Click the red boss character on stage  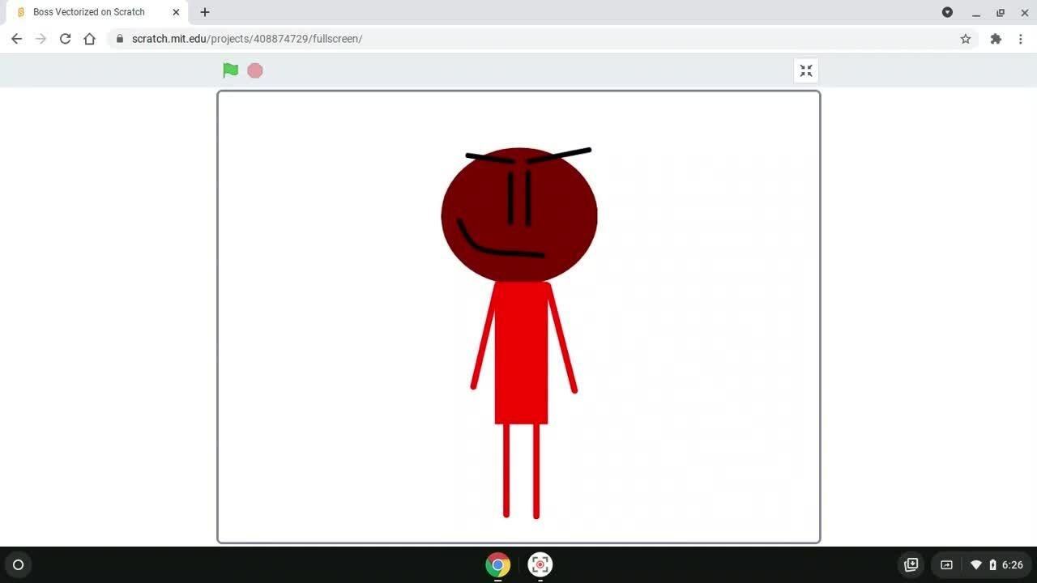(x=520, y=332)
